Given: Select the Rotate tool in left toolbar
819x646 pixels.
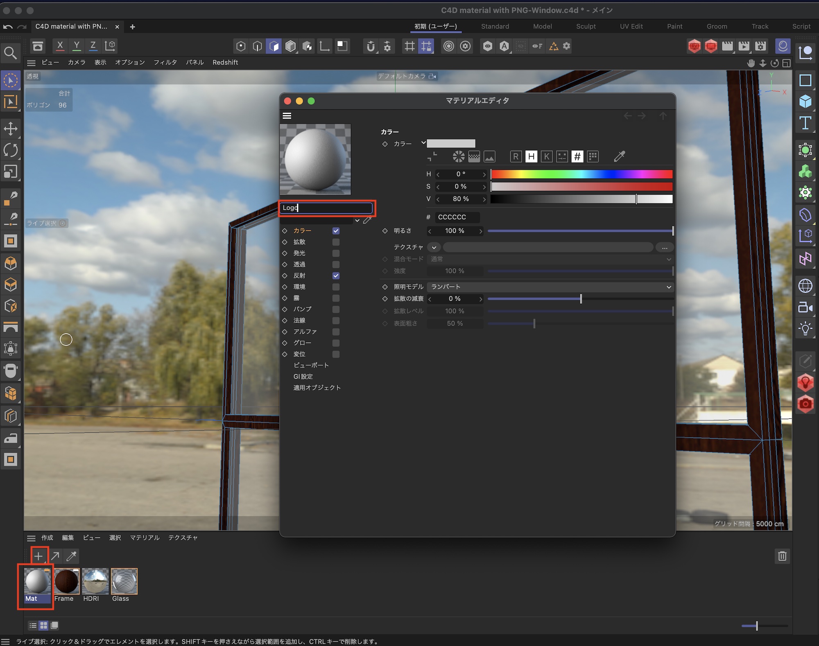Looking at the screenshot, I should click(x=11, y=150).
